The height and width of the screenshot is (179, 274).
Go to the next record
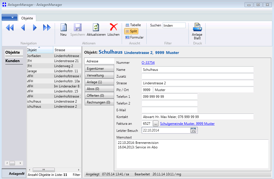pos(35,28)
